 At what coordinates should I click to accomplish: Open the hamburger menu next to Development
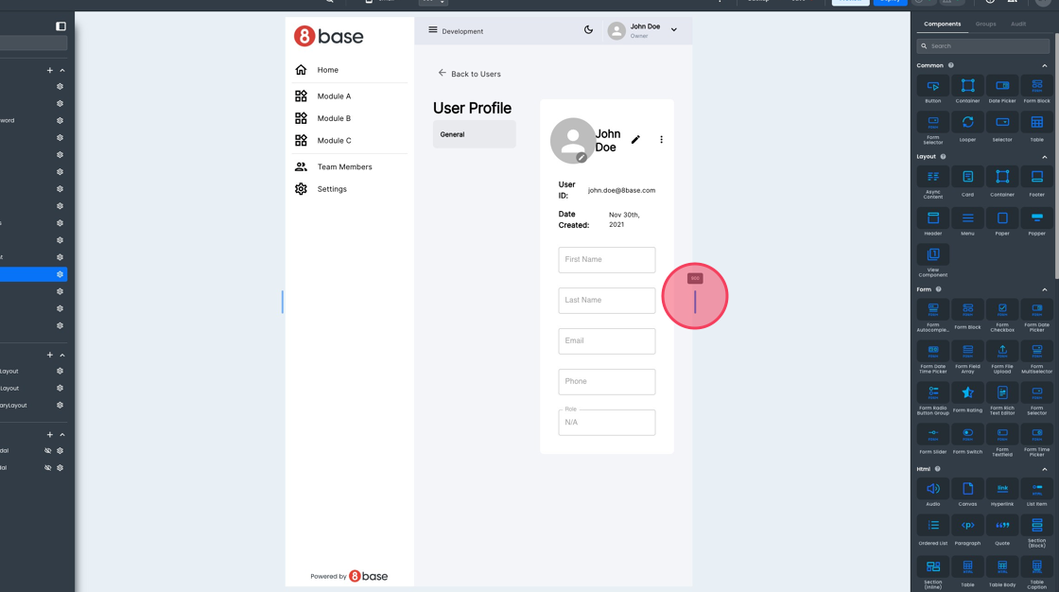(x=433, y=30)
